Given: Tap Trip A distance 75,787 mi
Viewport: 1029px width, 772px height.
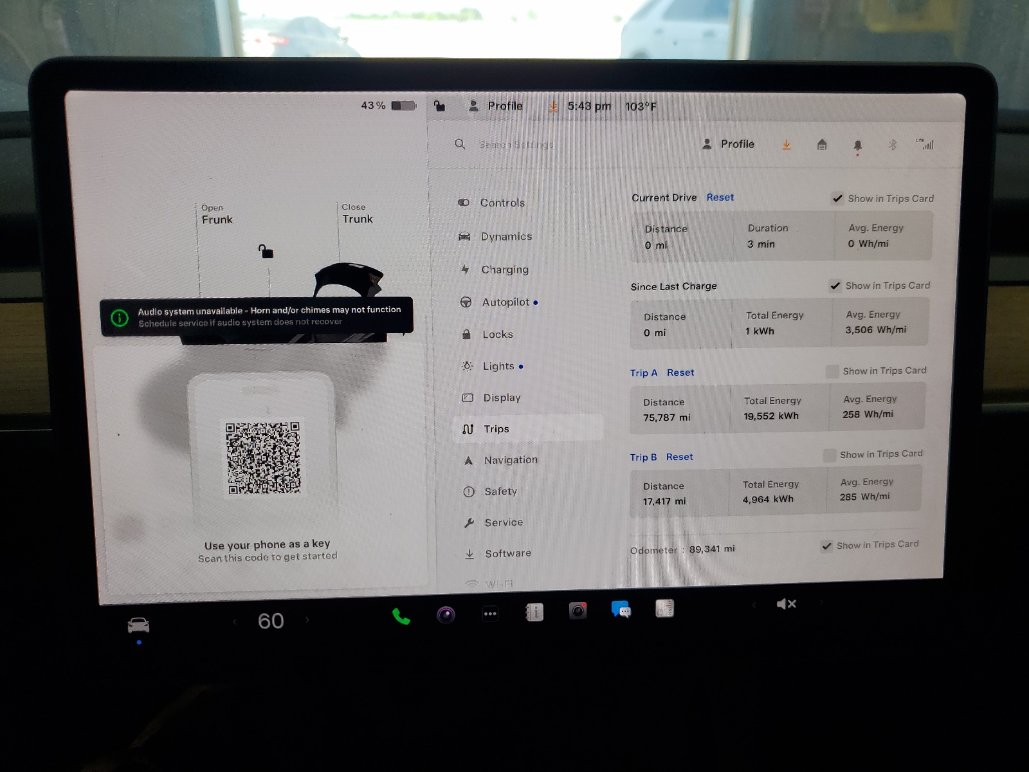Looking at the screenshot, I should coord(666,418).
